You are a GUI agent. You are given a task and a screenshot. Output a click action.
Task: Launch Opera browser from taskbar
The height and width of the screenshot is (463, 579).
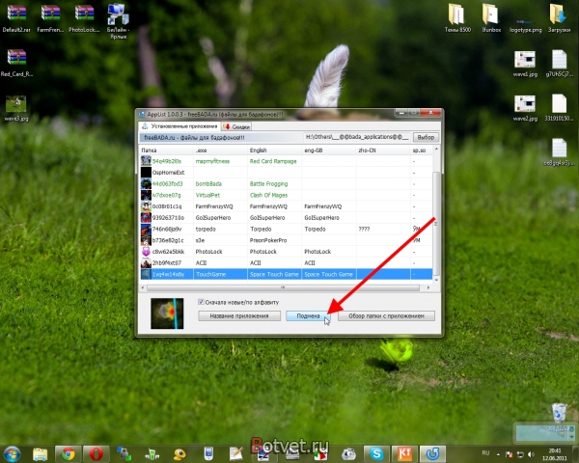[95, 452]
